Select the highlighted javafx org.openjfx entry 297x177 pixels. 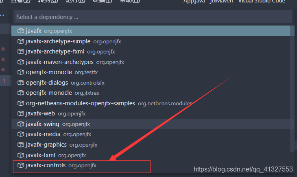151,31
